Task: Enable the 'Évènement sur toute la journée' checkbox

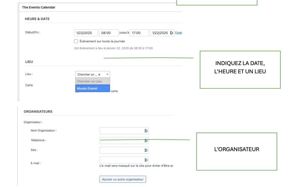Action: [x=76, y=41]
